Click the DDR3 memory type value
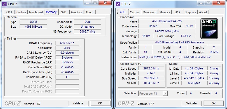This screenshot has width=227, height=109. (33, 22)
